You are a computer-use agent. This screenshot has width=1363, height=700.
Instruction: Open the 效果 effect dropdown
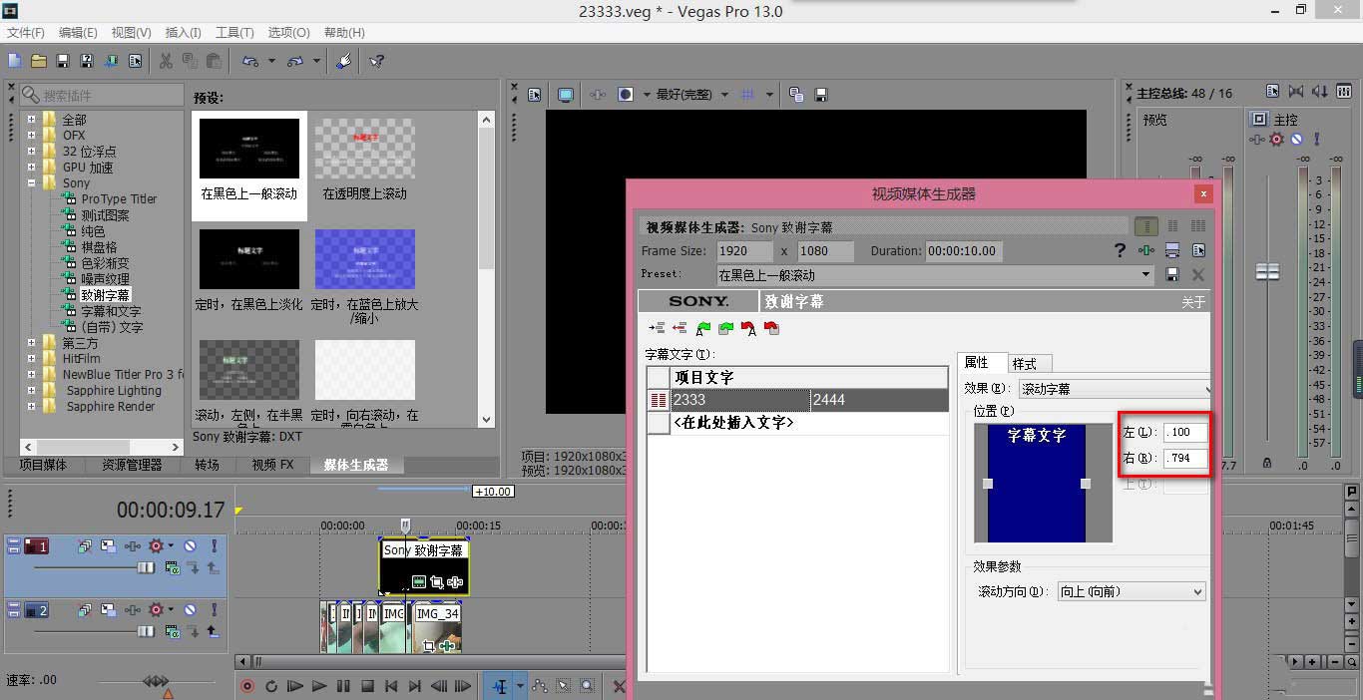(1115, 389)
